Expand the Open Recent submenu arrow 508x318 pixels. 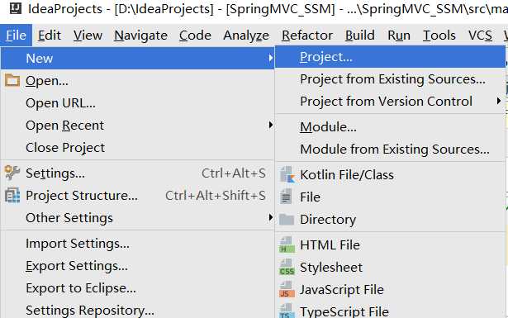click(271, 125)
